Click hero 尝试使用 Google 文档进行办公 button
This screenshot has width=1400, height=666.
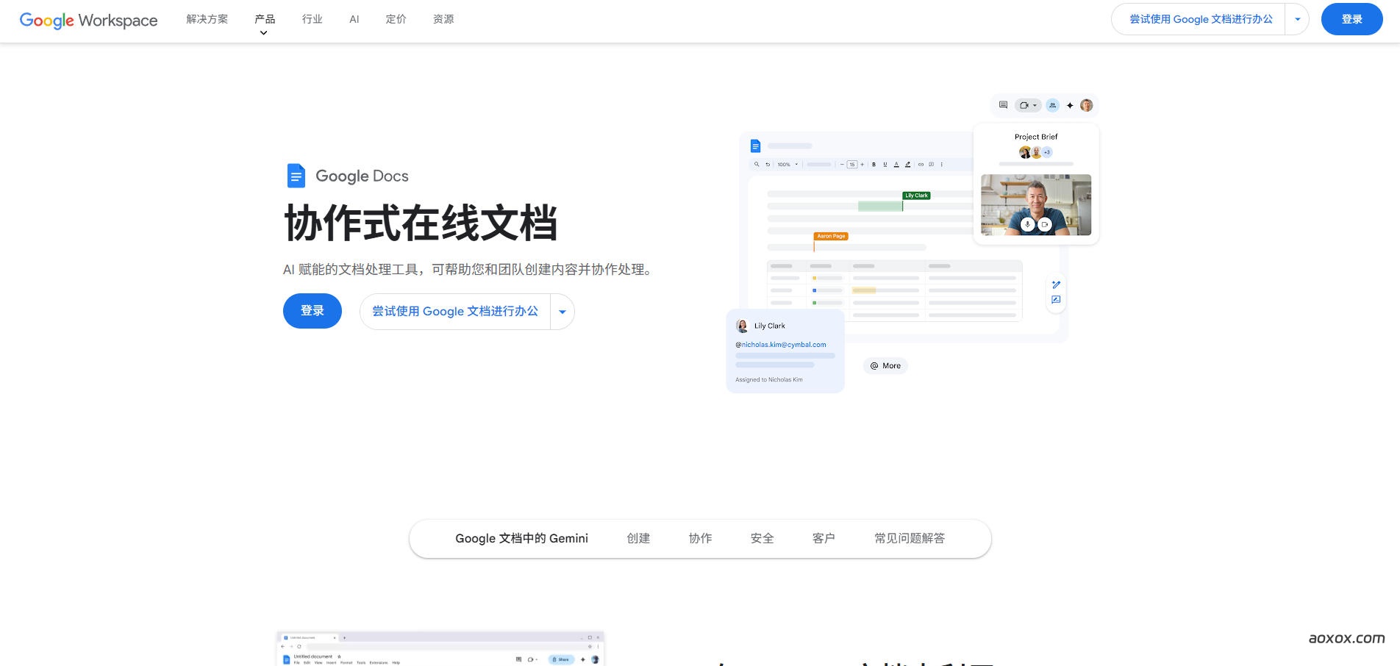[x=455, y=311]
